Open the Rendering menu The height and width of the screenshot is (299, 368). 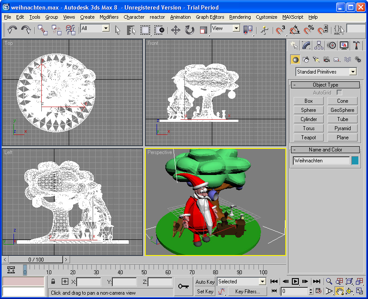pos(240,17)
